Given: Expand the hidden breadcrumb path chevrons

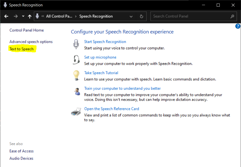Looking at the screenshot, I should point(42,16).
